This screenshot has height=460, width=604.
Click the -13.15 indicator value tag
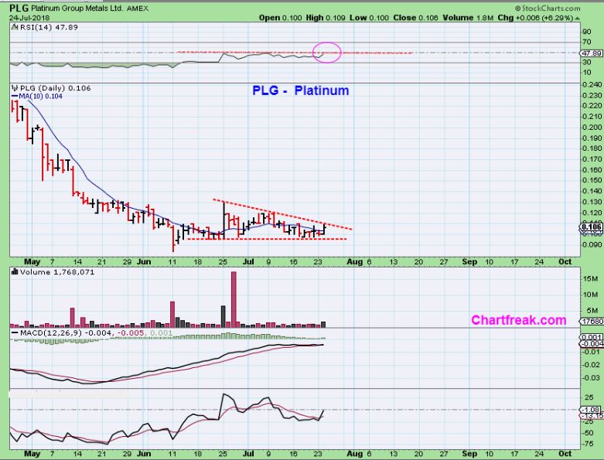point(592,416)
